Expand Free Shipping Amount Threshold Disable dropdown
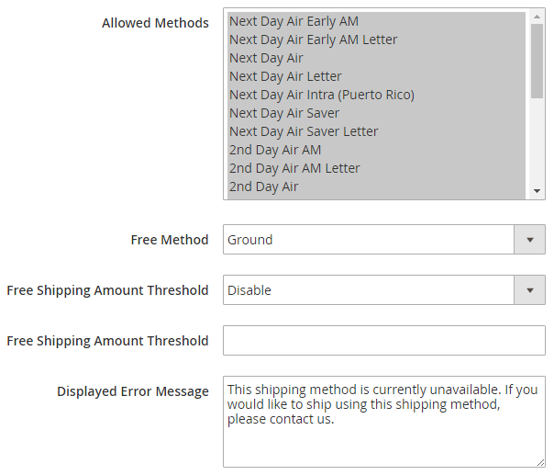Viewport: 554px width, 475px height. coord(369,290)
